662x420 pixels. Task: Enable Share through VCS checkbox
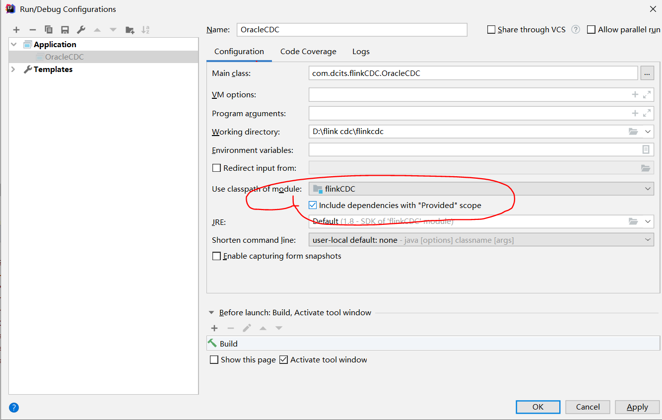491,30
